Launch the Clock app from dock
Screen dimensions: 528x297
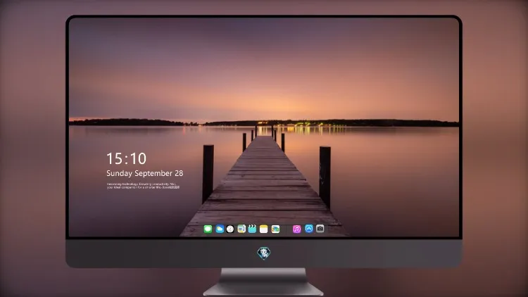click(x=230, y=229)
